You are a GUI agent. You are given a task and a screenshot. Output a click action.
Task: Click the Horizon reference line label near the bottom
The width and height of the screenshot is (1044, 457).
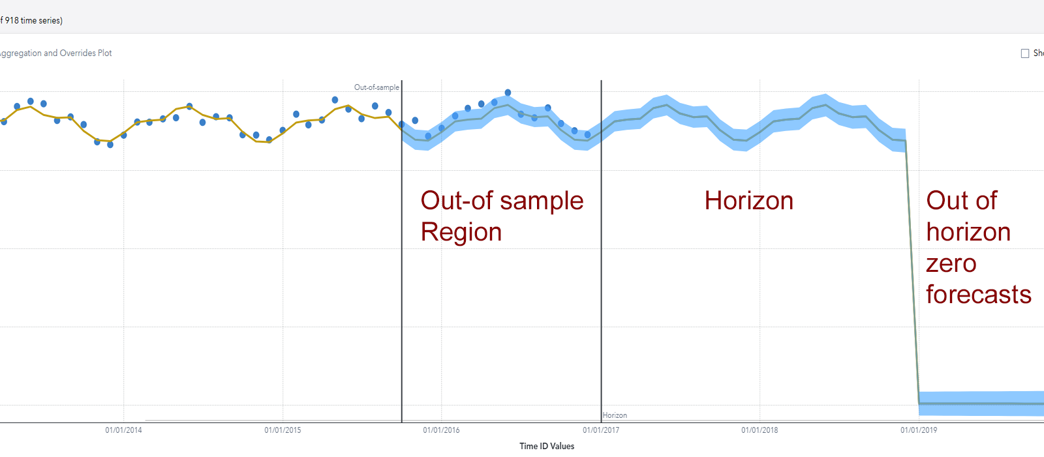click(615, 415)
